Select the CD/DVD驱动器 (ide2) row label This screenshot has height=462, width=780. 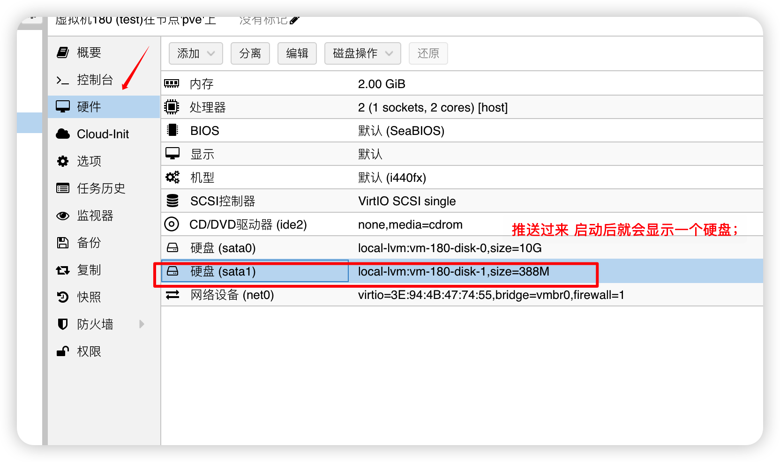(x=248, y=224)
